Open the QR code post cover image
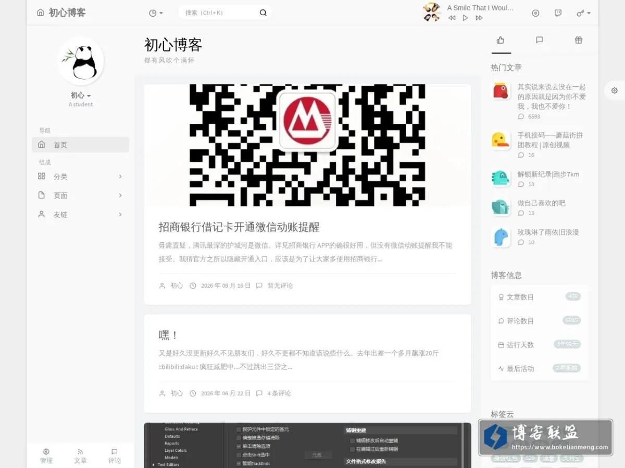This screenshot has width=625, height=468. 307,145
